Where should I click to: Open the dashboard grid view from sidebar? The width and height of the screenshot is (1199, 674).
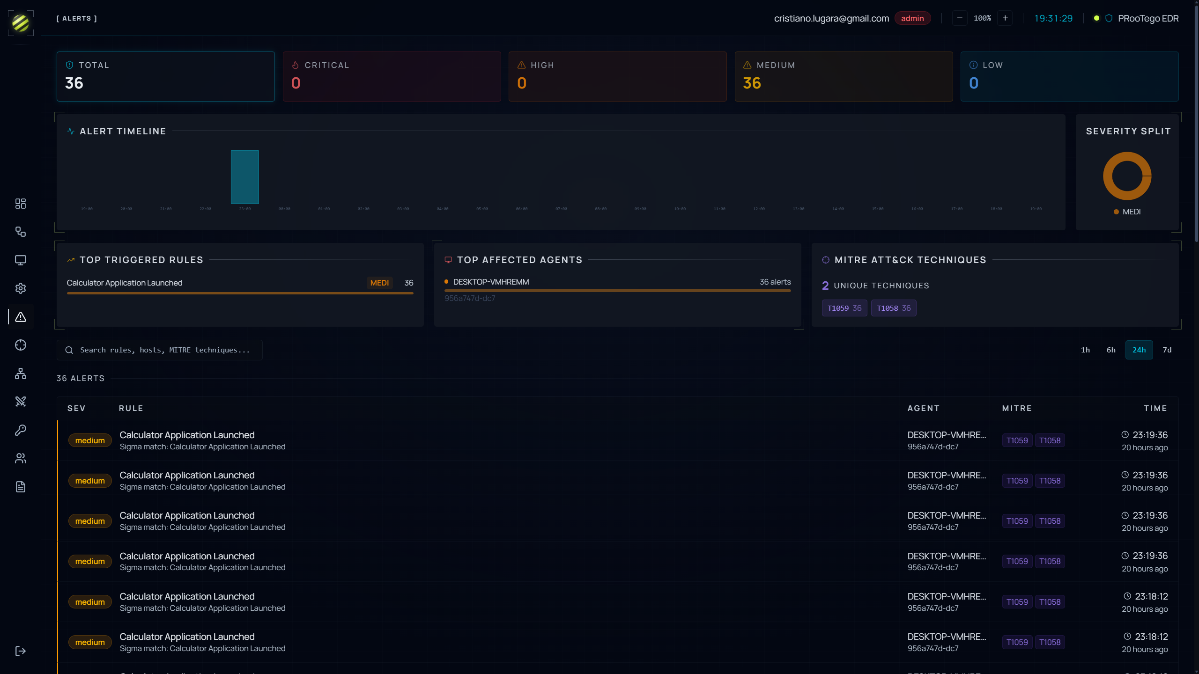pyautogui.click(x=21, y=203)
